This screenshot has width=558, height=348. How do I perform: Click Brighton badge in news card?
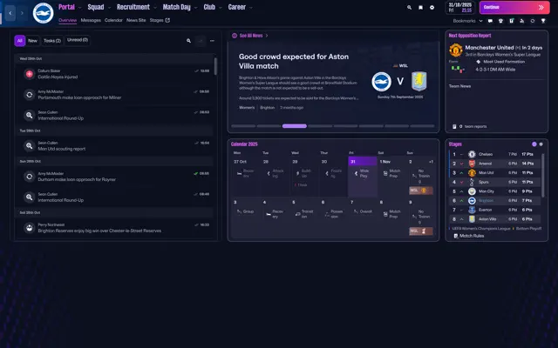[x=382, y=81]
